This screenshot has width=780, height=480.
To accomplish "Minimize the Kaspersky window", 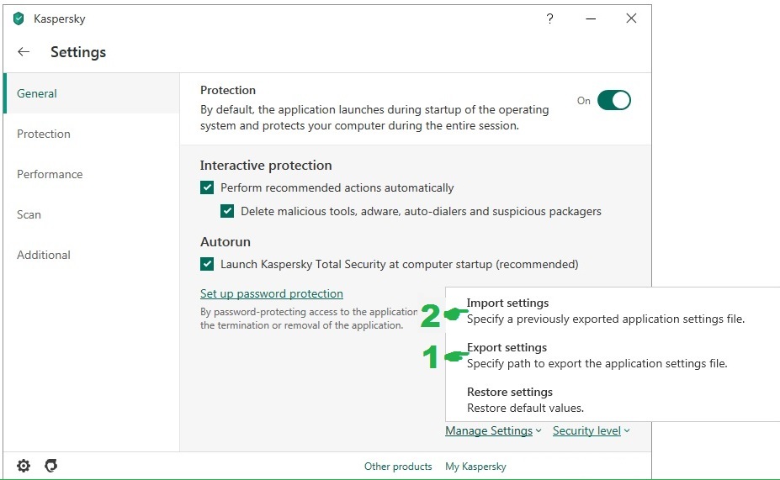I will (591, 18).
